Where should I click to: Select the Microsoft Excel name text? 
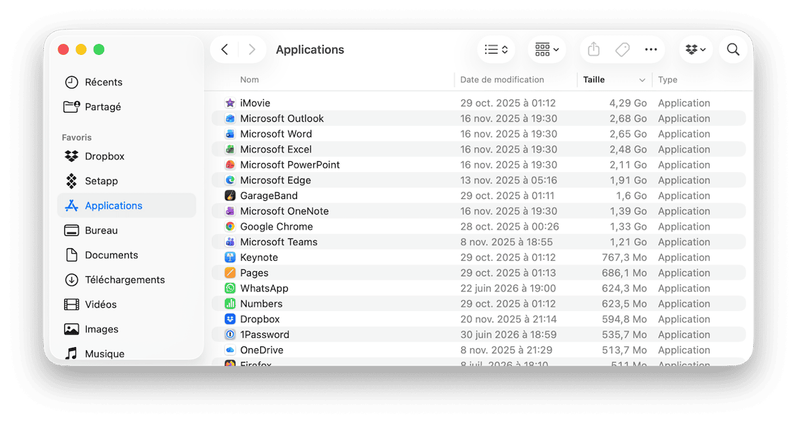(276, 149)
